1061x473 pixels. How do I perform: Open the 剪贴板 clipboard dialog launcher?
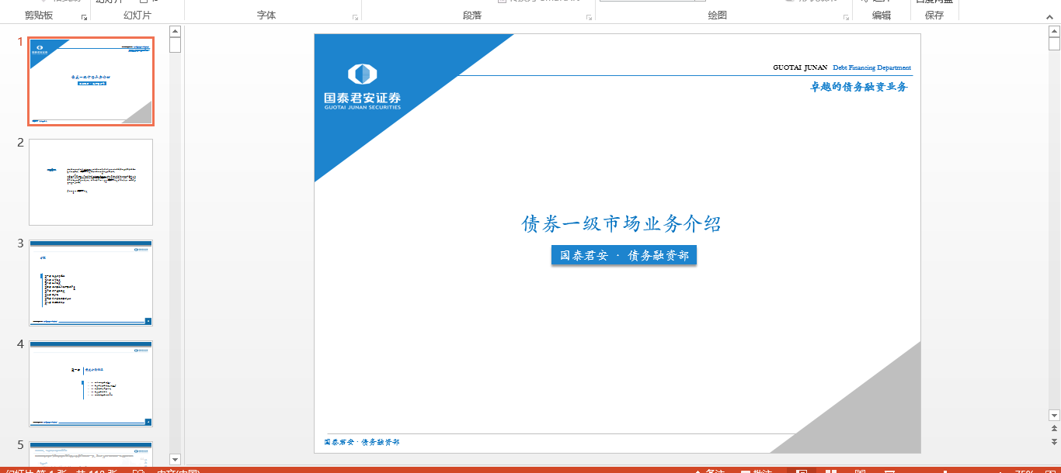click(x=84, y=17)
